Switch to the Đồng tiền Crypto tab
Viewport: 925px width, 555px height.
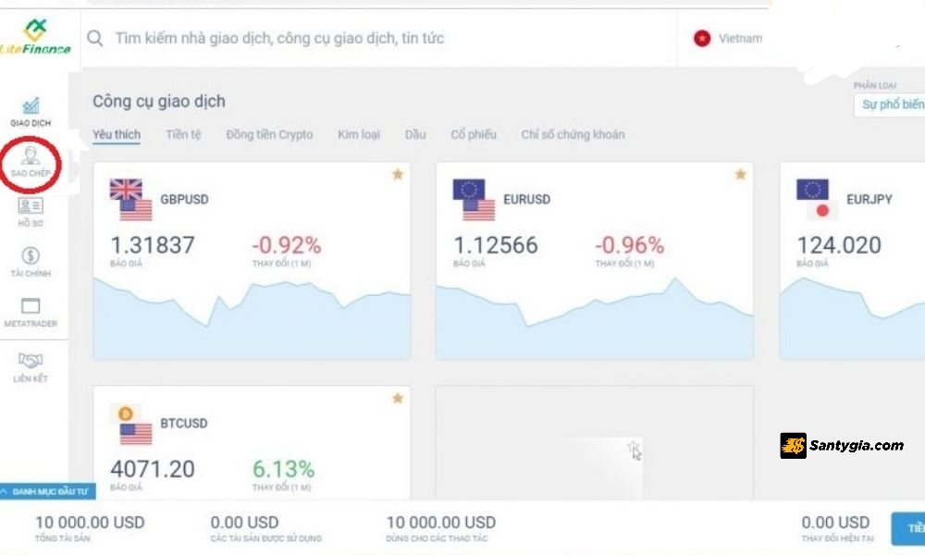(x=269, y=135)
